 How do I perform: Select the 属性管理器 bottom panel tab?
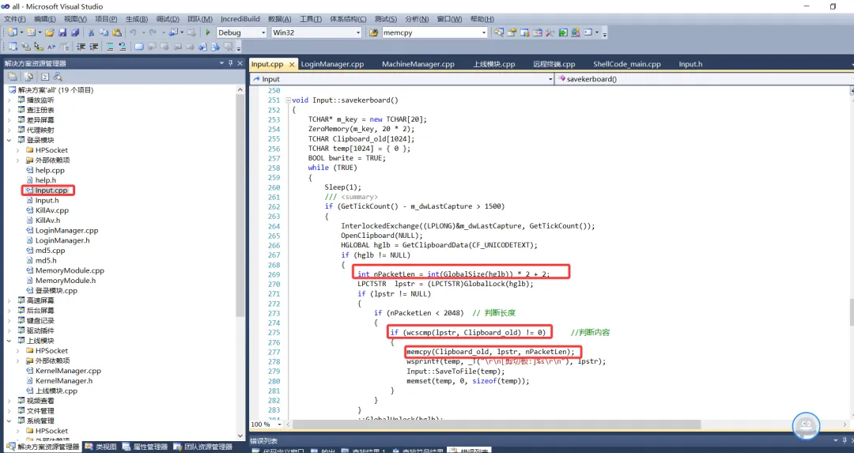coord(146,447)
